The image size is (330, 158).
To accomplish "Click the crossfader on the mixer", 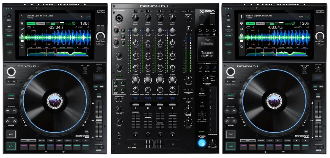I will 154,145.
